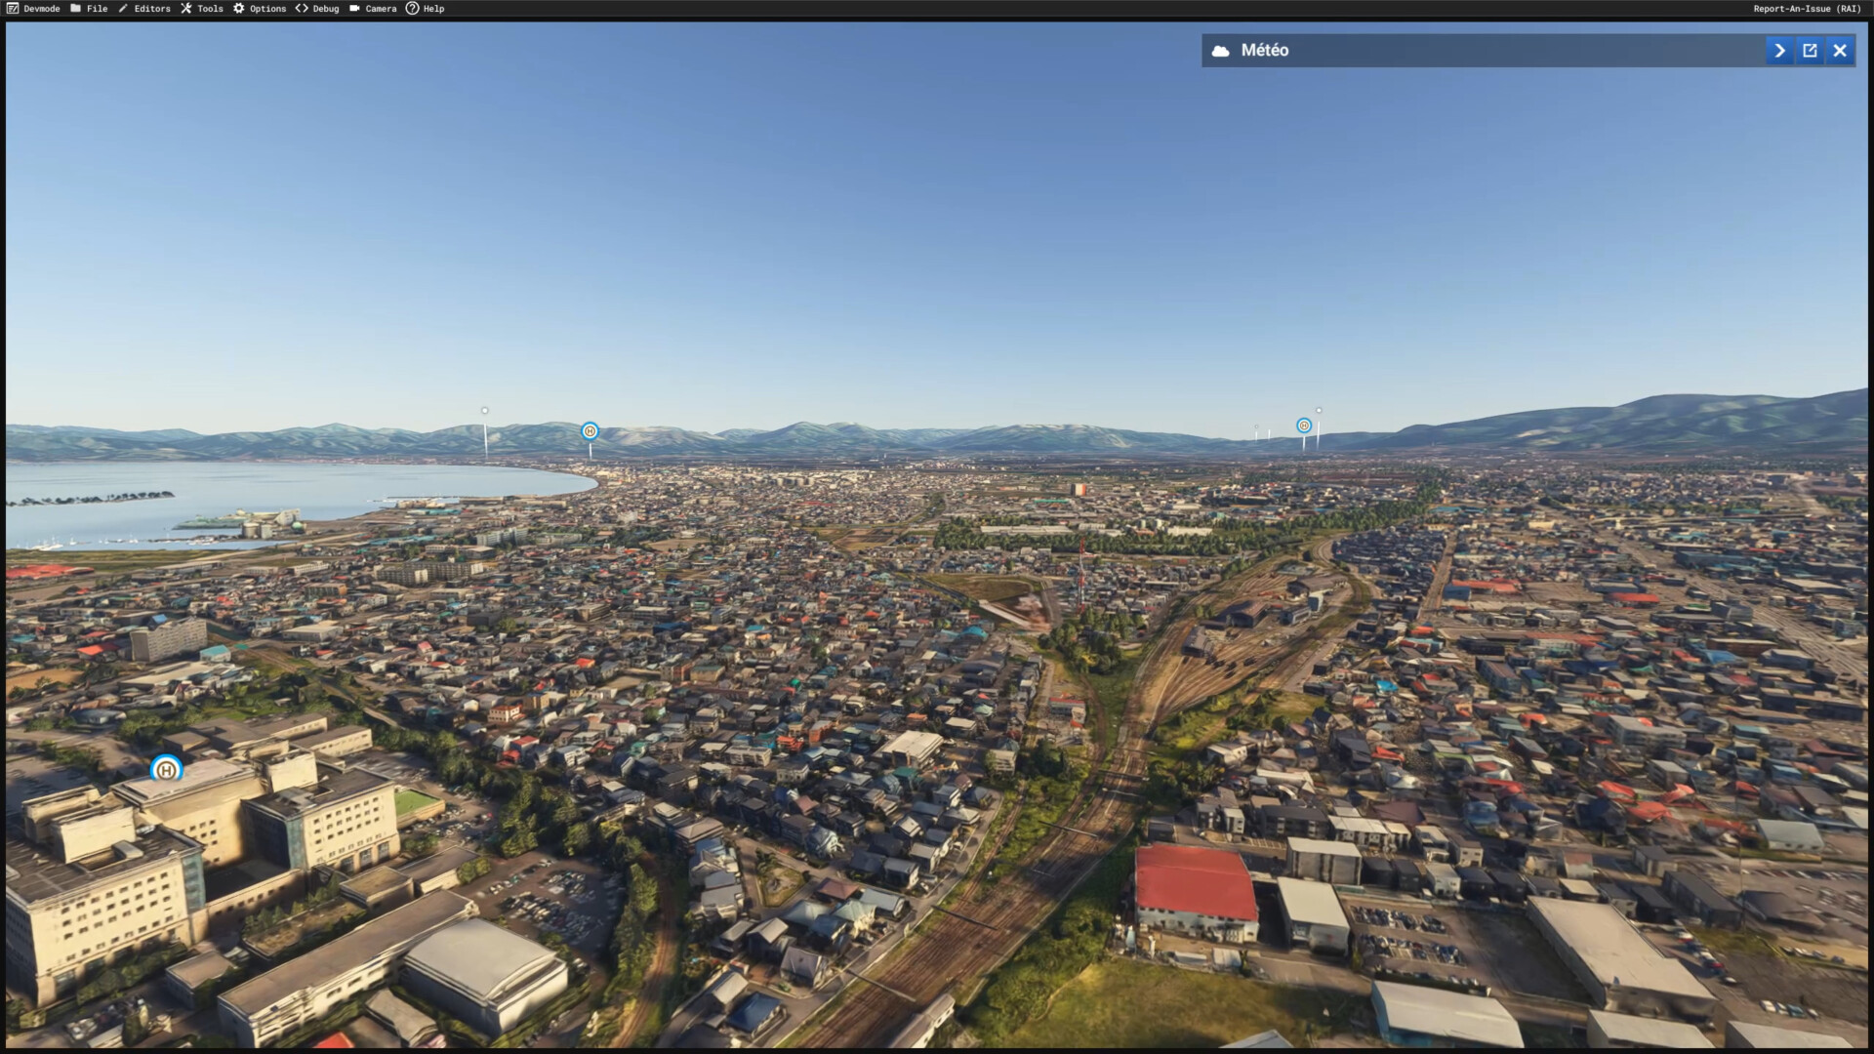Open the Editors menu
The height and width of the screenshot is (1054, 1874).
click(144, 9)
